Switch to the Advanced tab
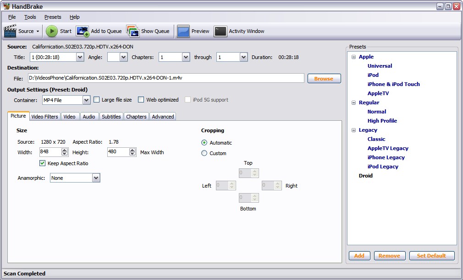The image size is (463, 280). coord(163,117)
